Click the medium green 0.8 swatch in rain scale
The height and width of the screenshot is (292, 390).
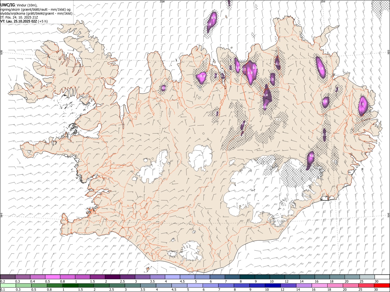pyautogui.click(x=55, y=285)
